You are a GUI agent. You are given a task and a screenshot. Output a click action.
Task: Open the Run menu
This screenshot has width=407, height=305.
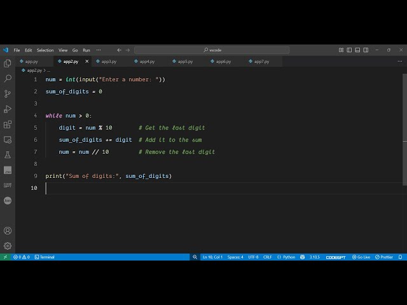coord(86,50)
